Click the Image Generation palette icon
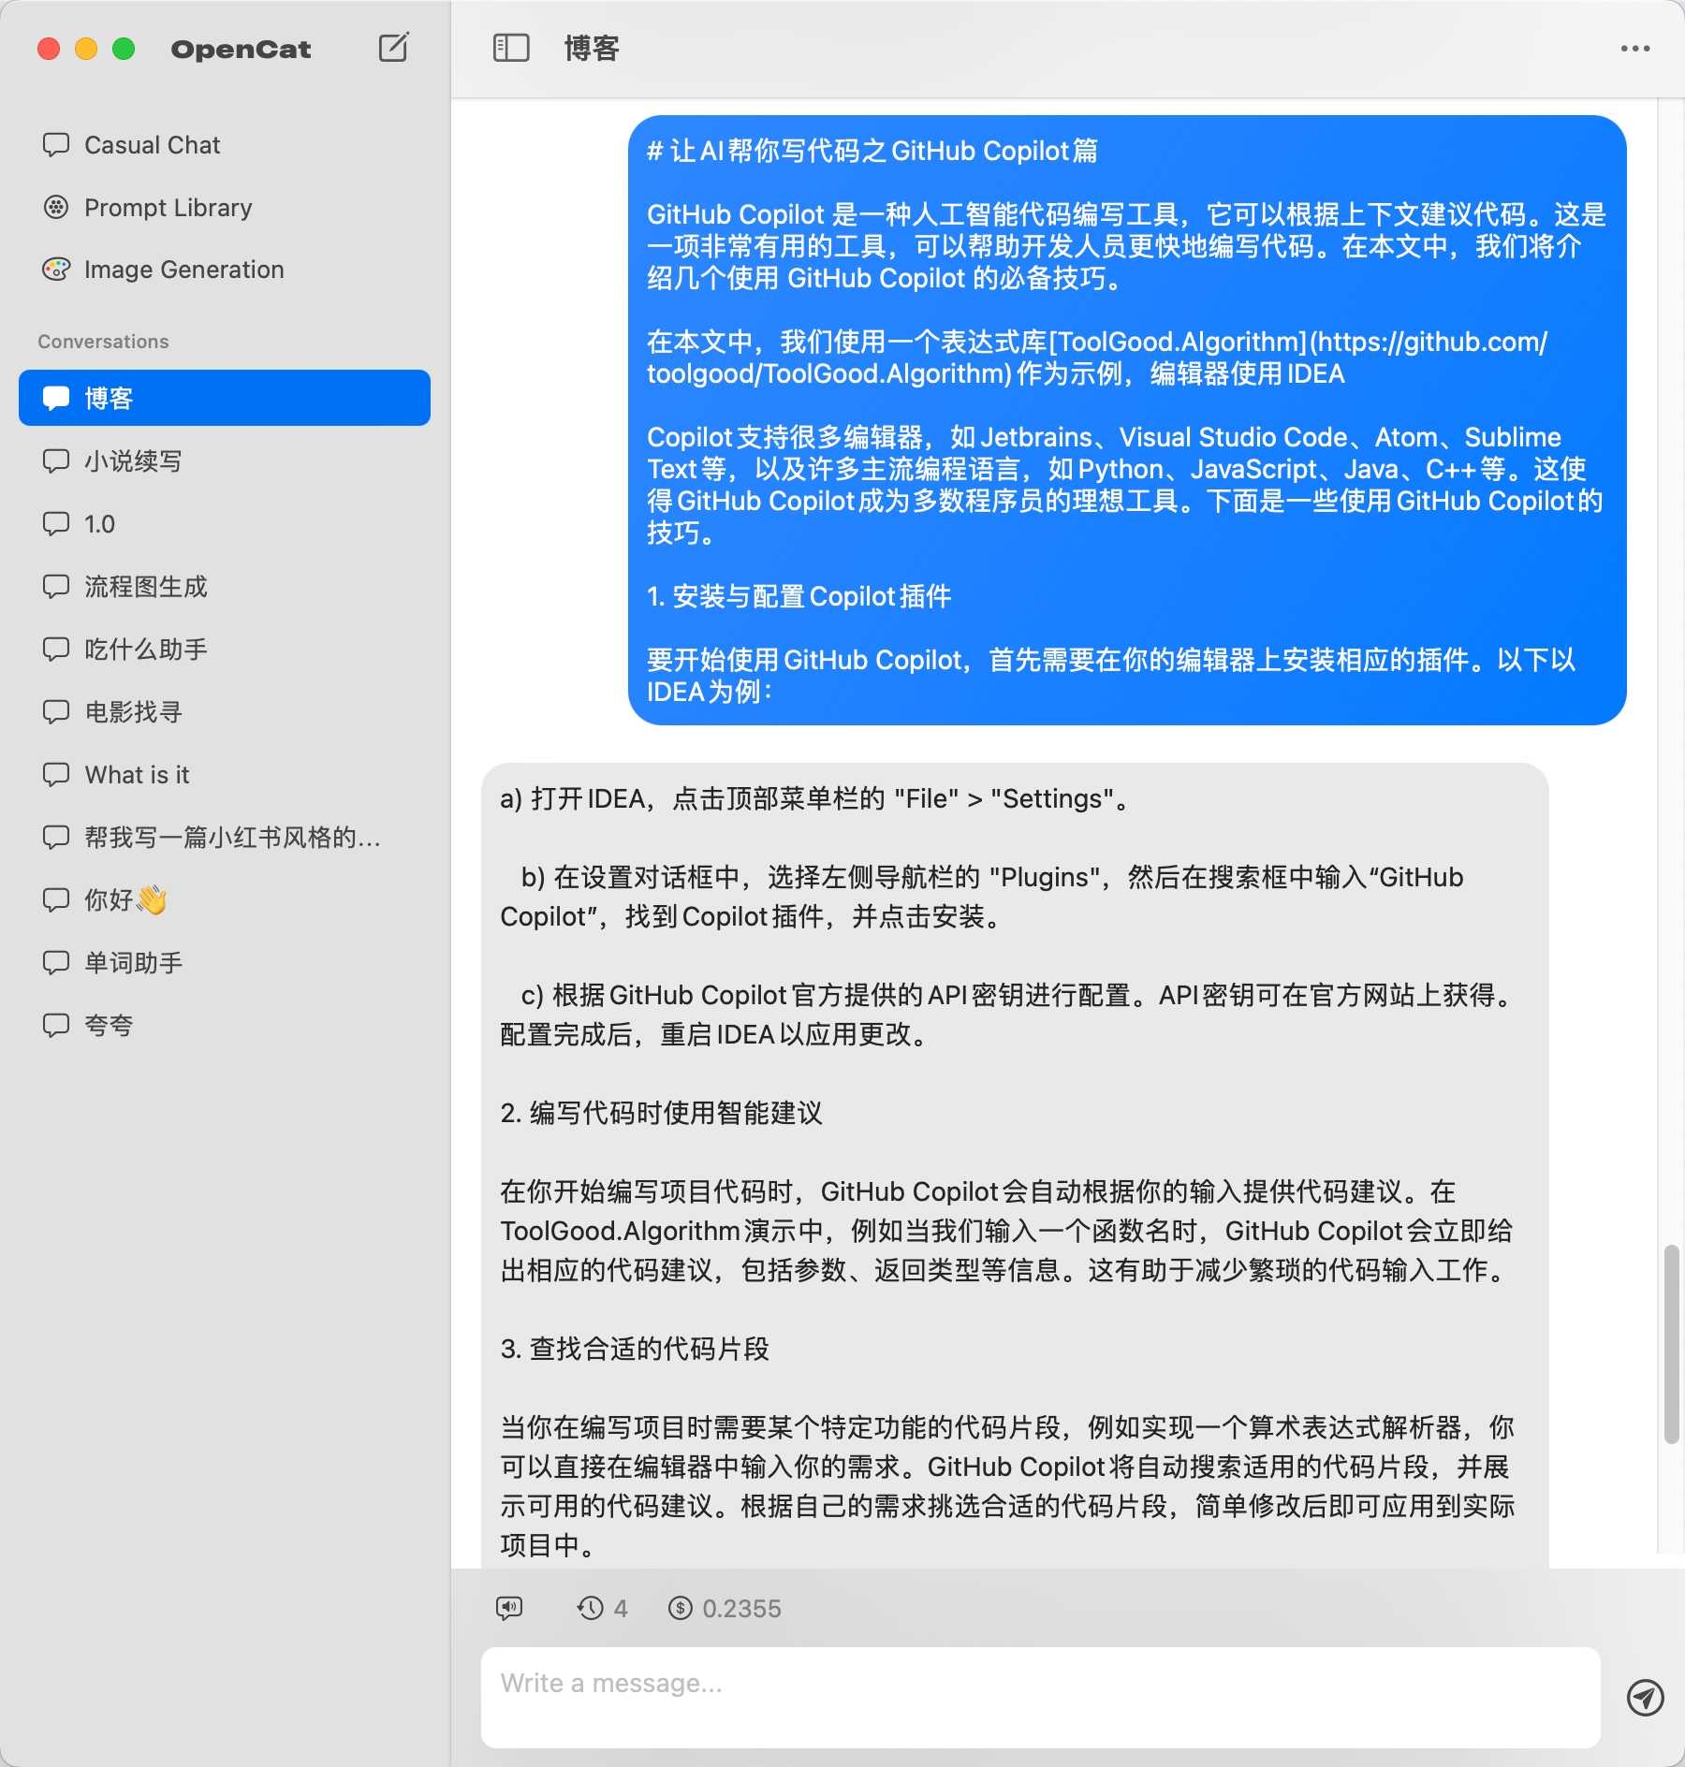 click(56, 270)
